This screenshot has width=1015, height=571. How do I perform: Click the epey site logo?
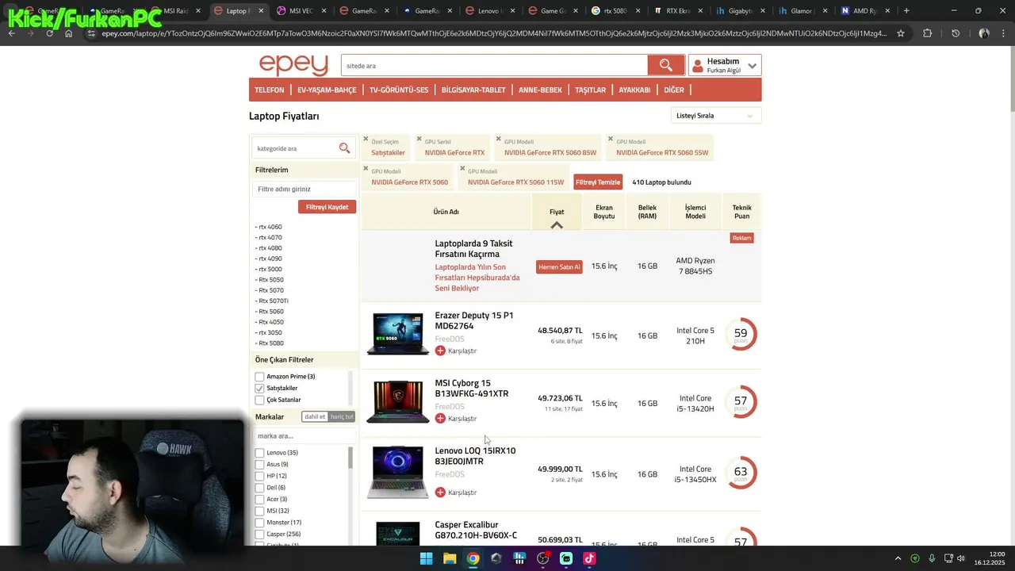[293, 64]
